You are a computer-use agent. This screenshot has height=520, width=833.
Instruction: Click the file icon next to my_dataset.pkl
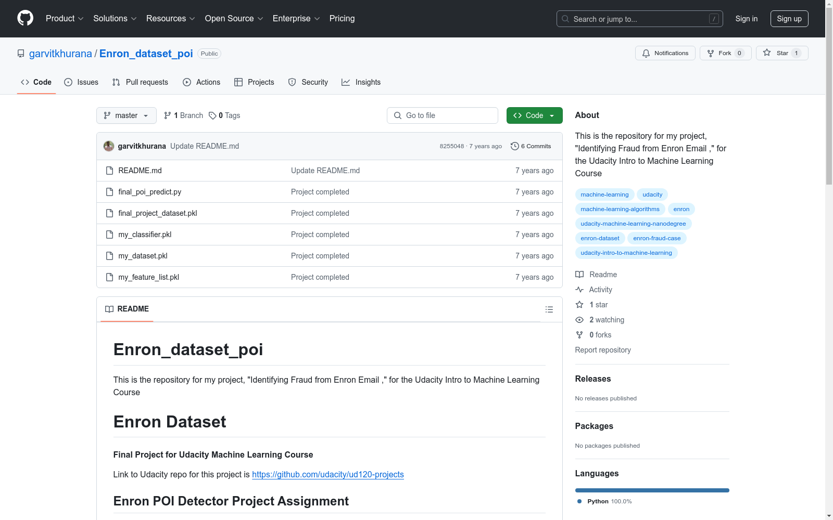point(109,256)
